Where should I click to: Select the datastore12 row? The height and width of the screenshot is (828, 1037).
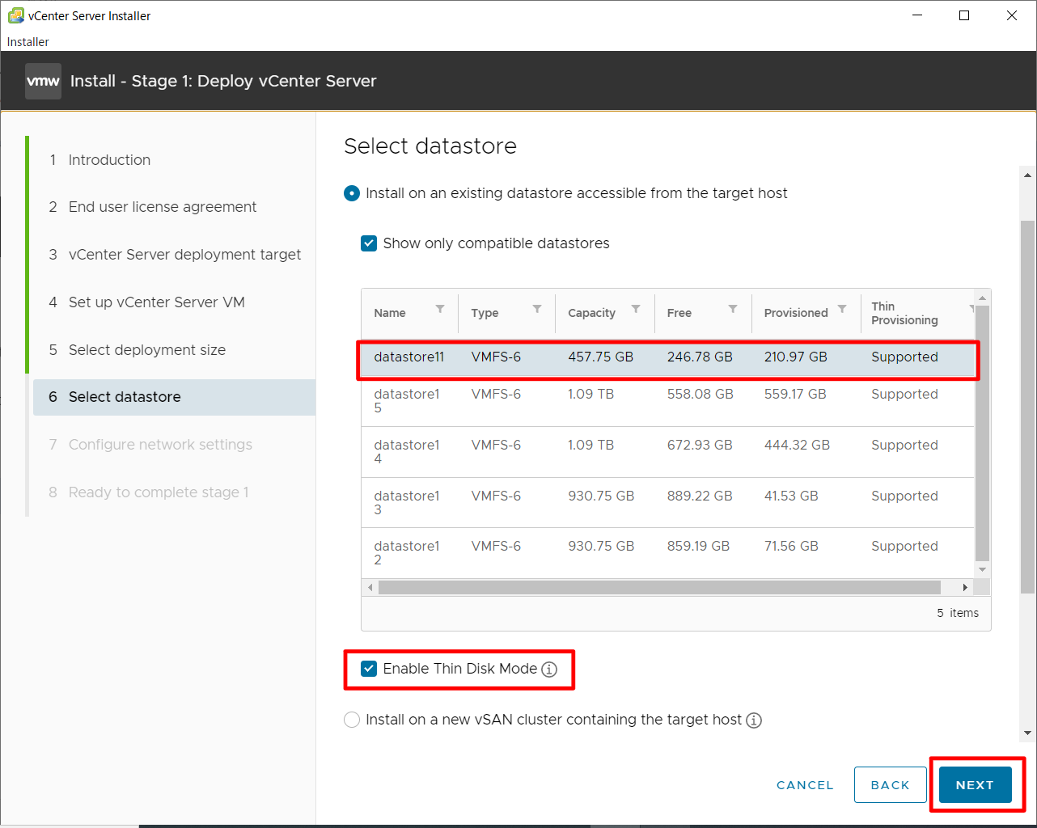click(668, 553)
